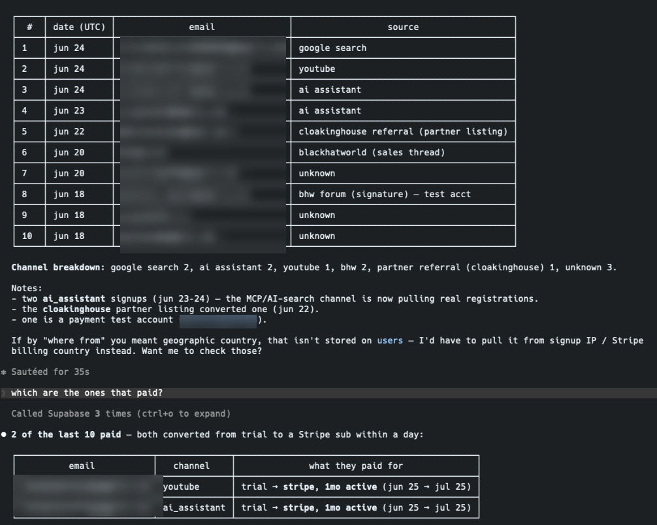Select the 'cloakinghouse referral (partner listing)' cell
This screenshot has width=657, height=525.
pos(403,131)
